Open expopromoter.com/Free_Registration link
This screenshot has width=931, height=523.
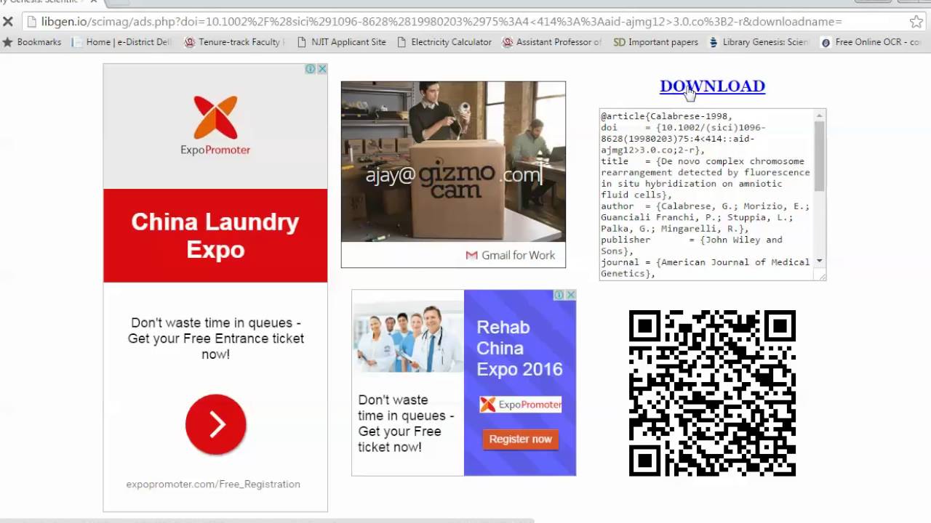pyautogui.click(x=213, y=484)
